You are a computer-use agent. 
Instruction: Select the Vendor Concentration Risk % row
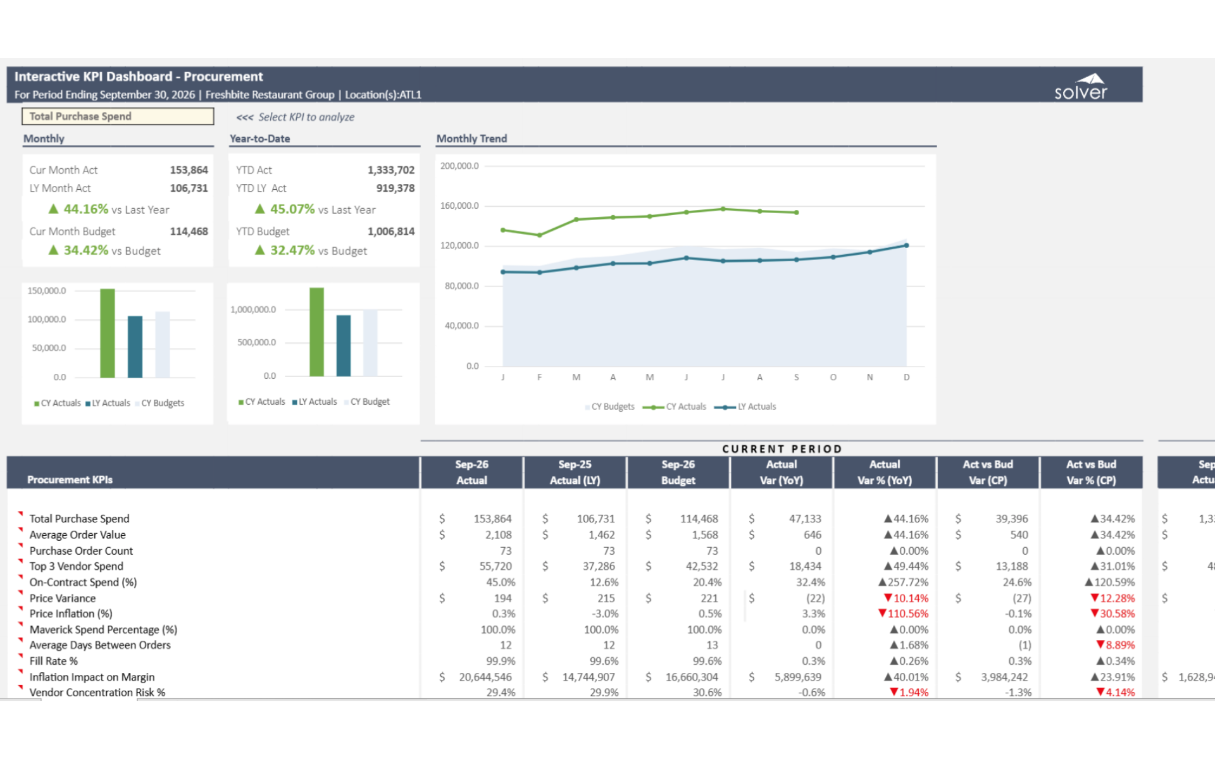coord(97,692)
